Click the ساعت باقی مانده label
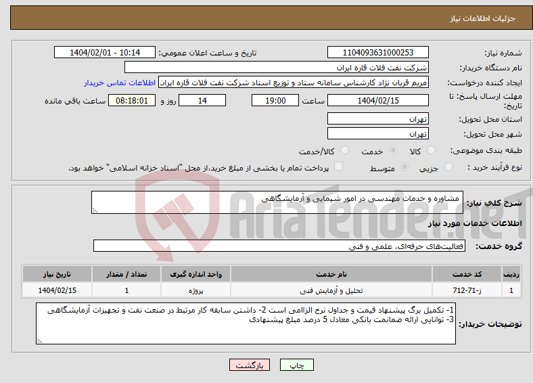The height and width of the screenshot is (383, 533). [x=75, y=101]
